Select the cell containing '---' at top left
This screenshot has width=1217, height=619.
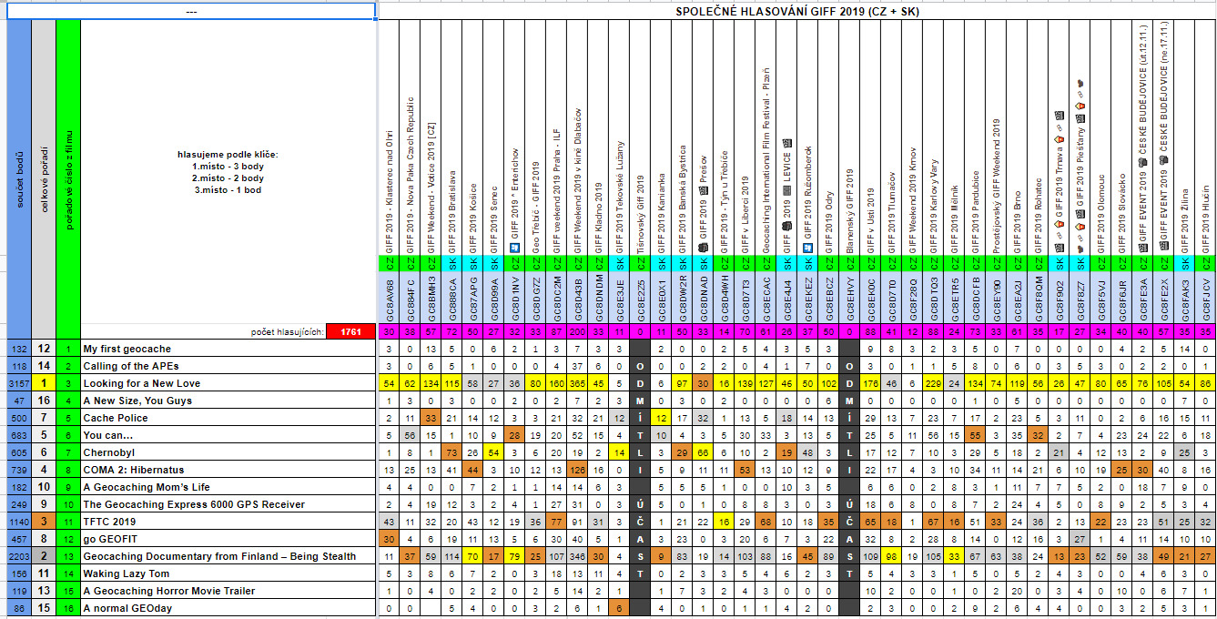tap(190, 11)
